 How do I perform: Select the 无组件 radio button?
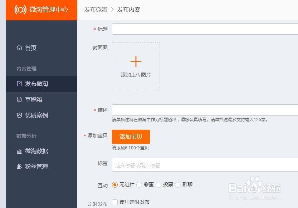(x=115, y=185)
